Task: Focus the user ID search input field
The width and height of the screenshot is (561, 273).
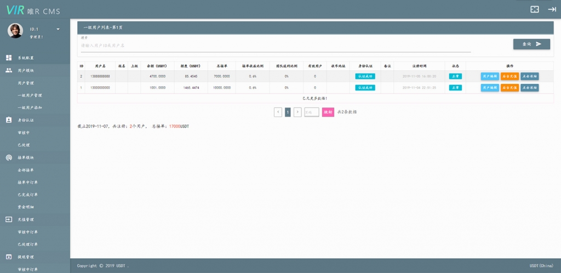Action: coord(274,46)
